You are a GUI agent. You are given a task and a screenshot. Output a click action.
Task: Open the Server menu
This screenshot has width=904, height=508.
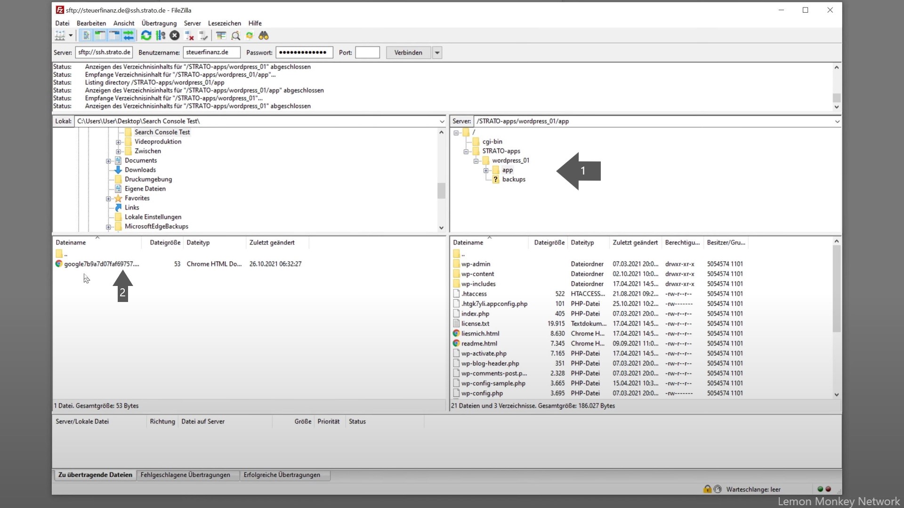click(x=192, y=23)
